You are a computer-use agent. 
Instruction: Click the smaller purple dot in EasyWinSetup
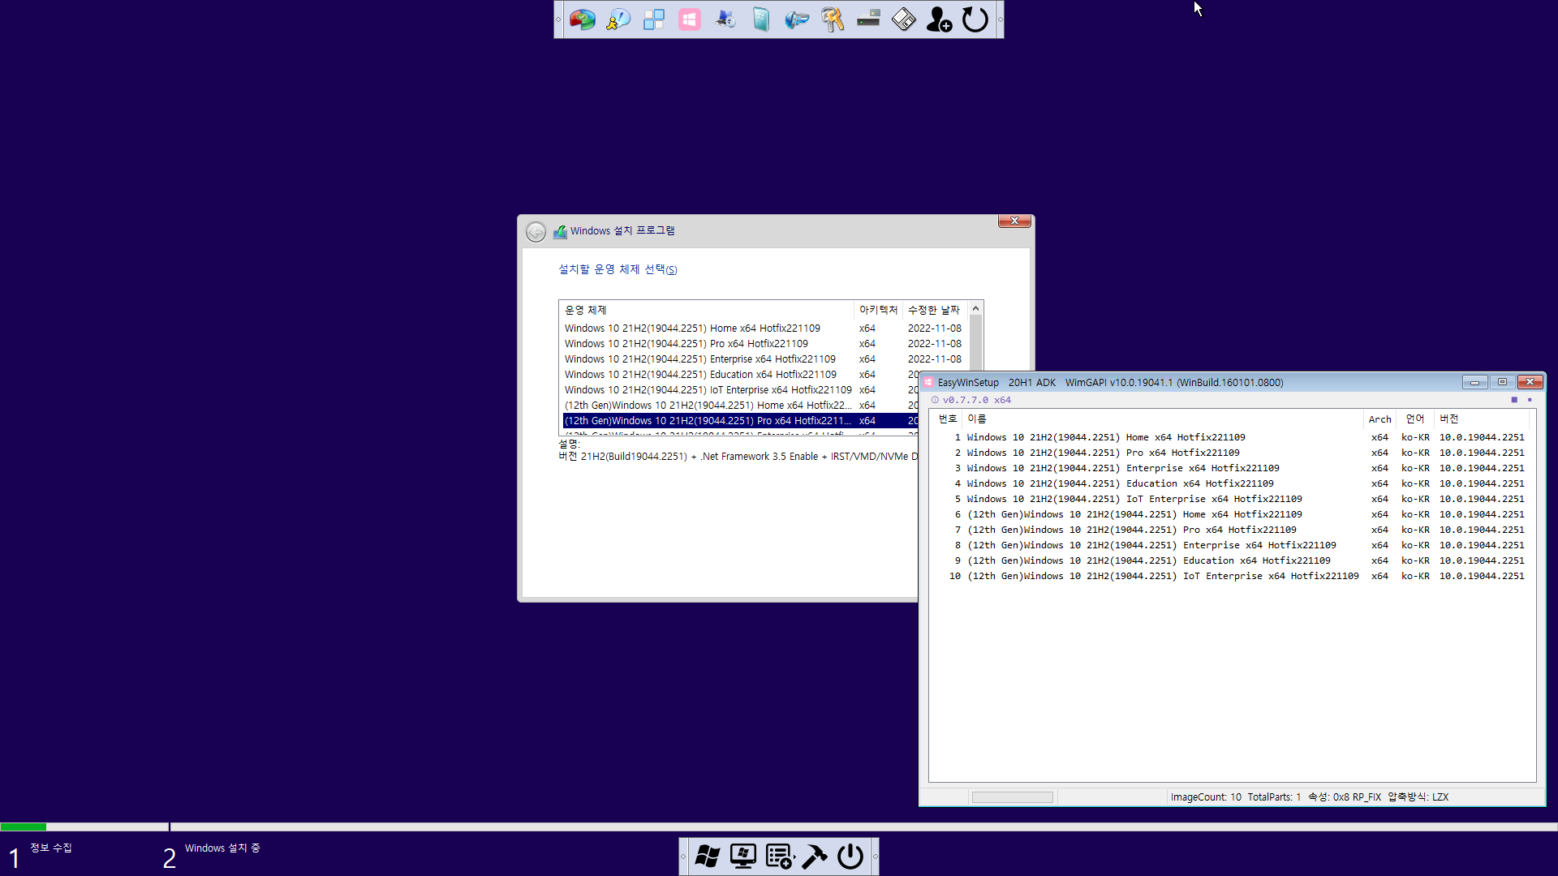point(1530,400)
